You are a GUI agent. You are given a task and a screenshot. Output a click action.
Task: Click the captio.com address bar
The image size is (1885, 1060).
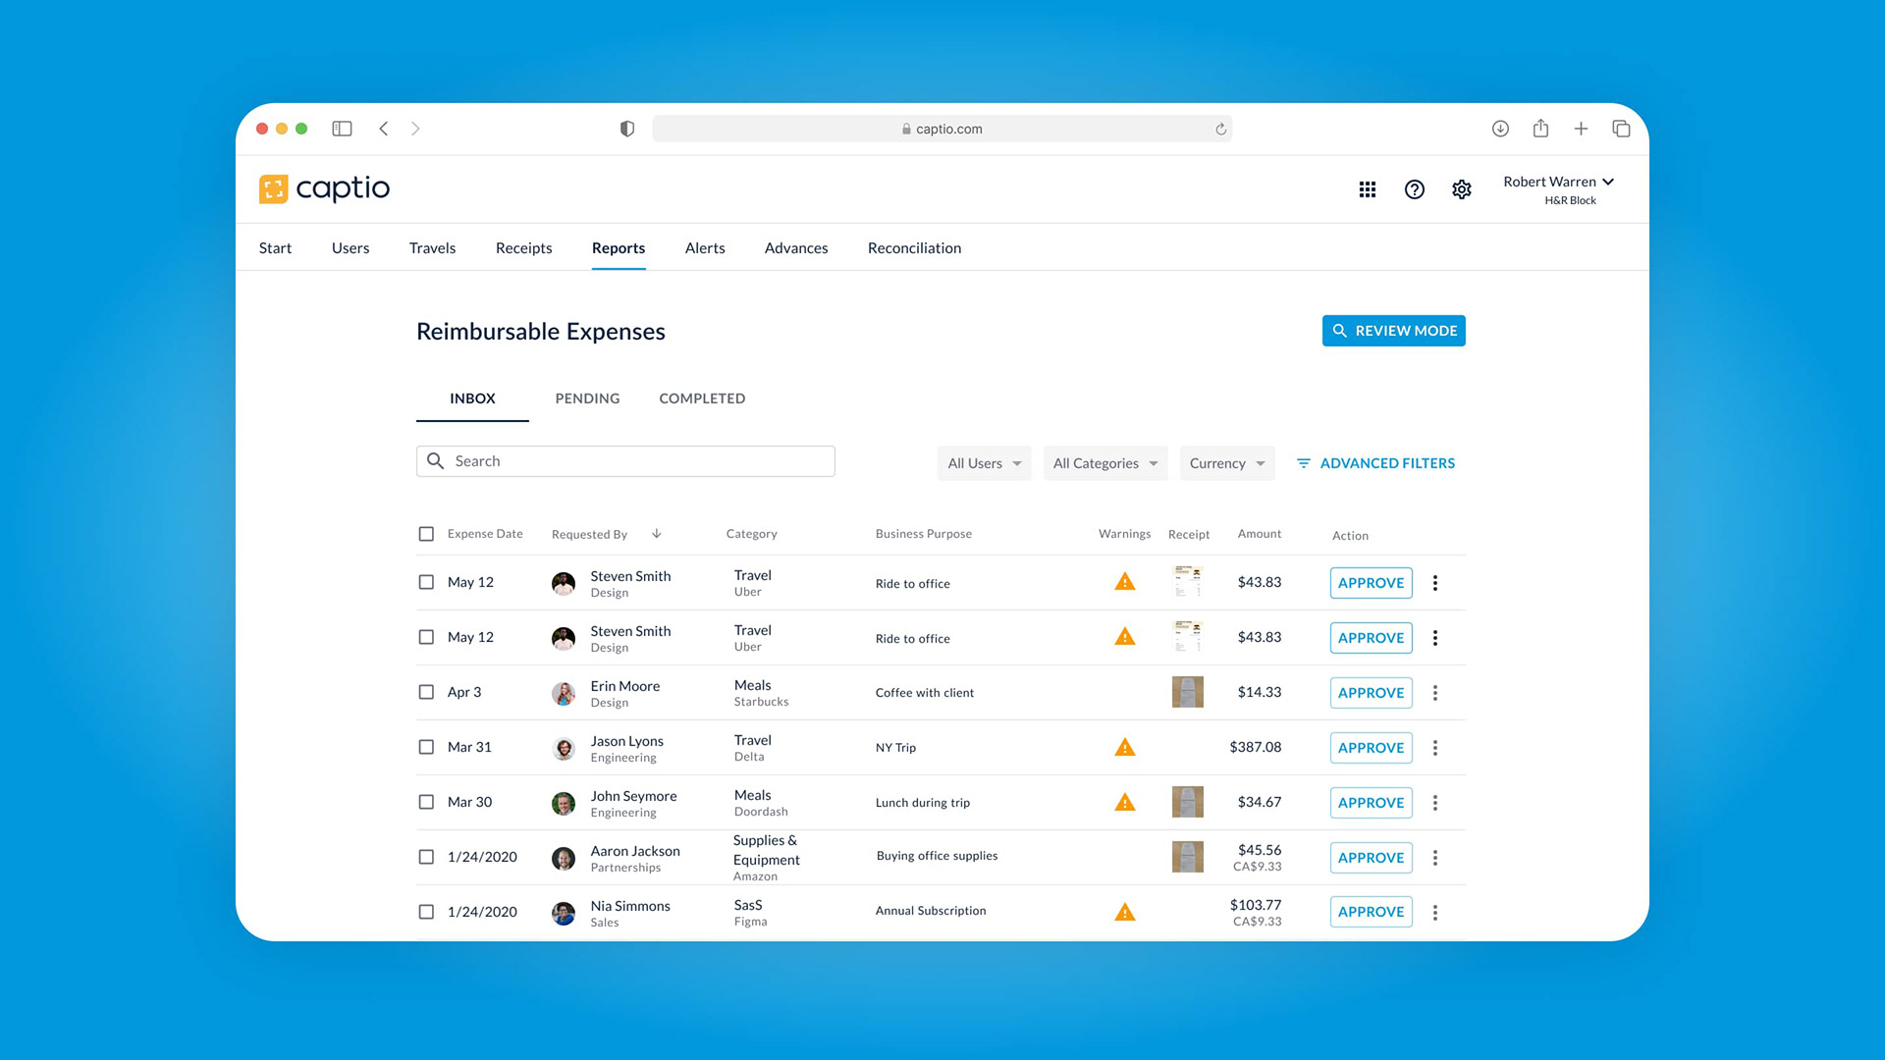click(x=942, y=129)
